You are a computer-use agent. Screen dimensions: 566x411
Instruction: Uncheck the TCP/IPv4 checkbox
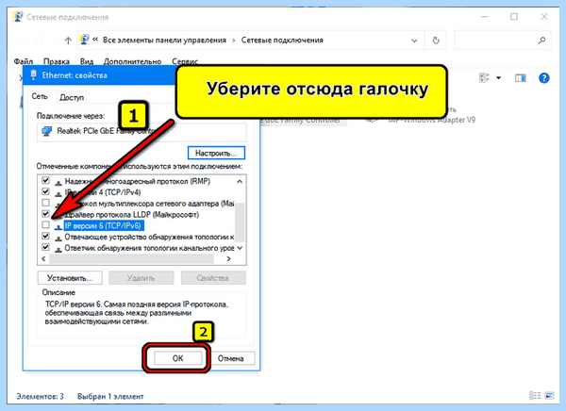[45, 191]
